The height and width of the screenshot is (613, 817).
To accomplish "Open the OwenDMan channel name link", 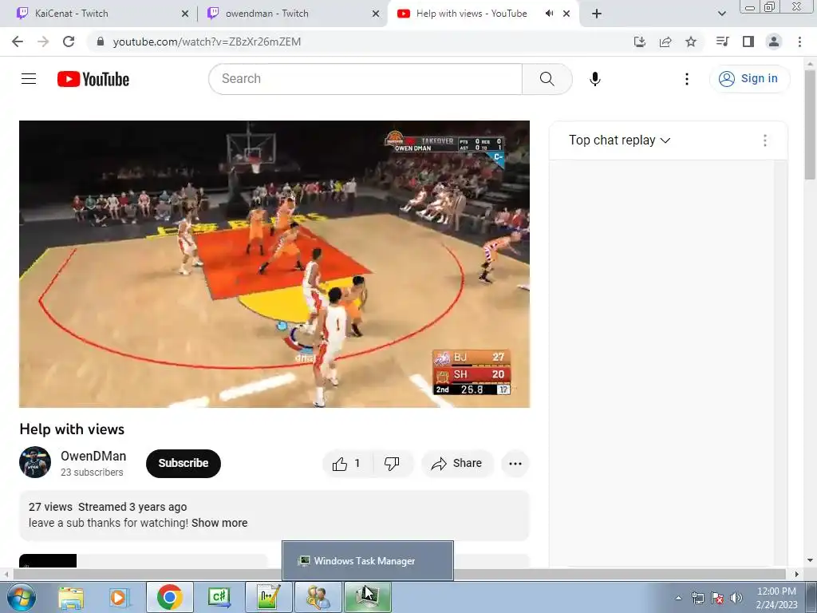I will [x=93, y=456].
